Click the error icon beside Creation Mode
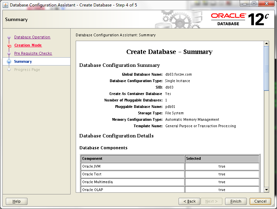277x209 pixels. point(10,45)
